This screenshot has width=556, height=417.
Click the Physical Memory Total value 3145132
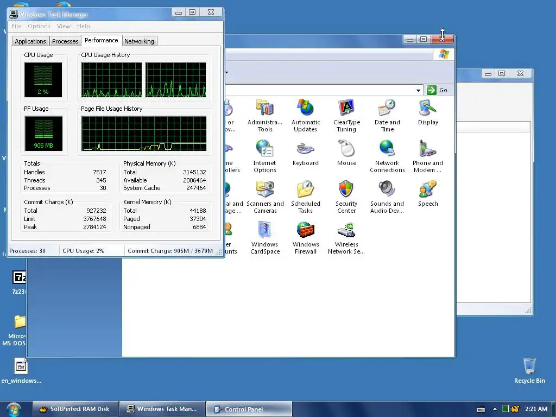[x=194, y=172]
